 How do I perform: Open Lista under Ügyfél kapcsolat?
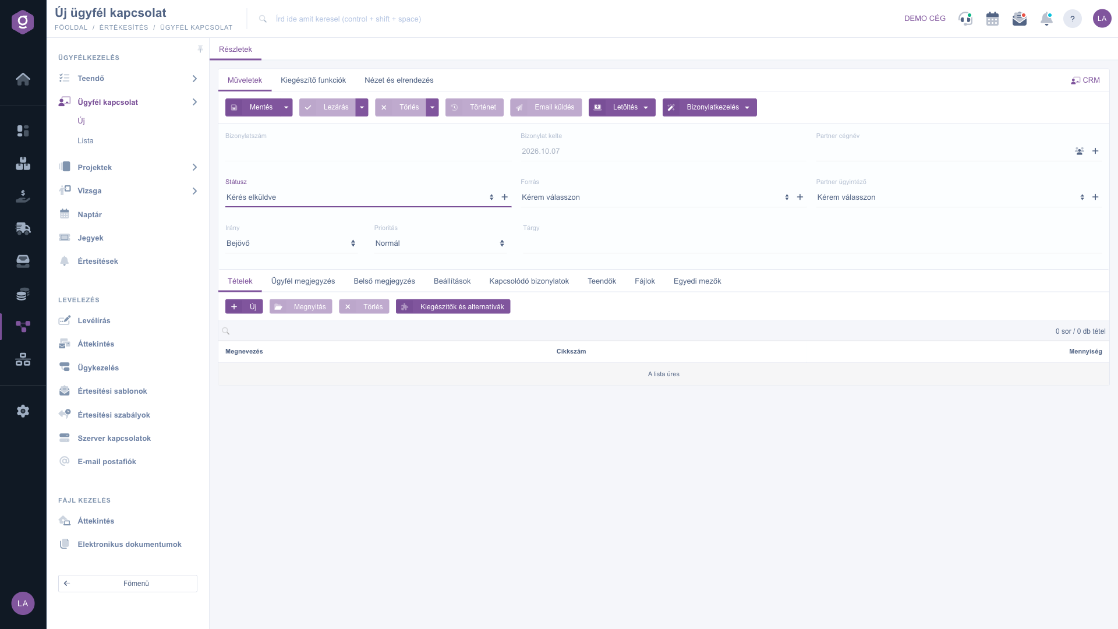coord(86,141)
